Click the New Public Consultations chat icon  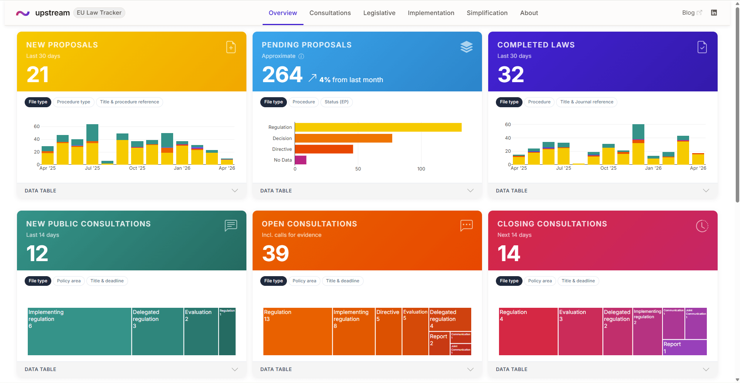click(x=231, y=225)
